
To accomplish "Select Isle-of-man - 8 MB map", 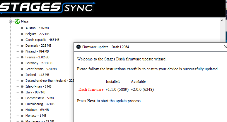I will pyautogui.click(x=38, y=86).
